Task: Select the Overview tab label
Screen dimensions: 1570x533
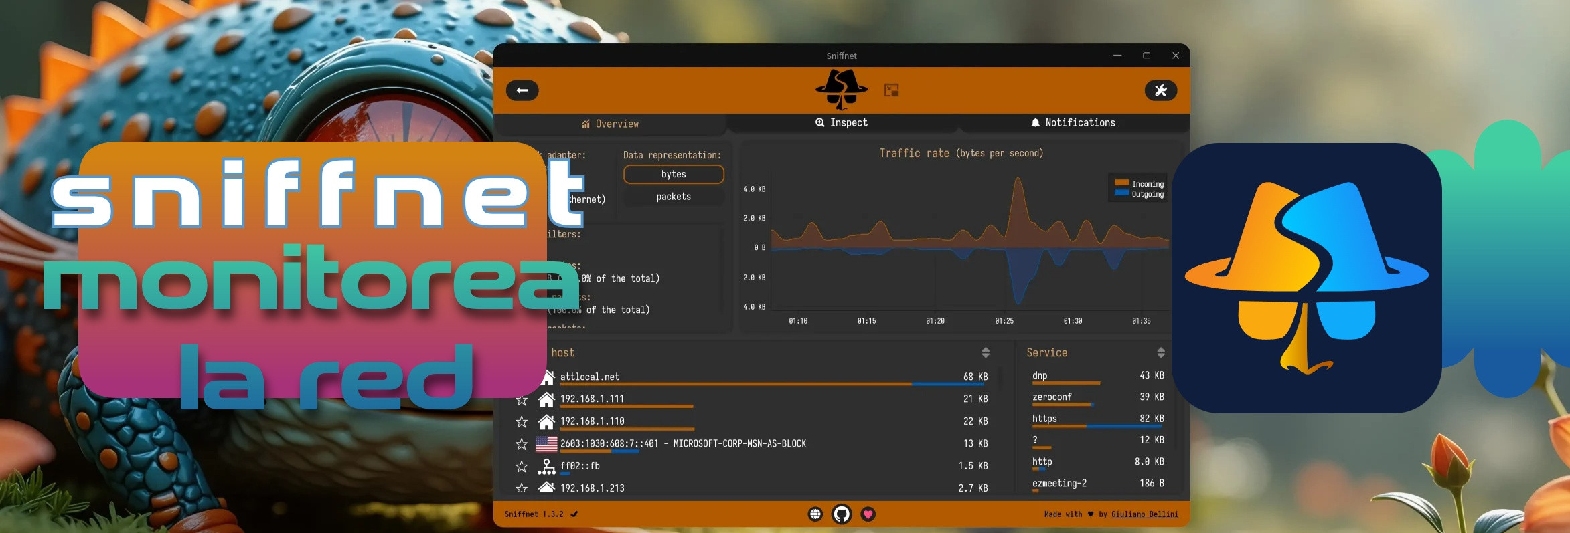Action: tap(617, 124)
